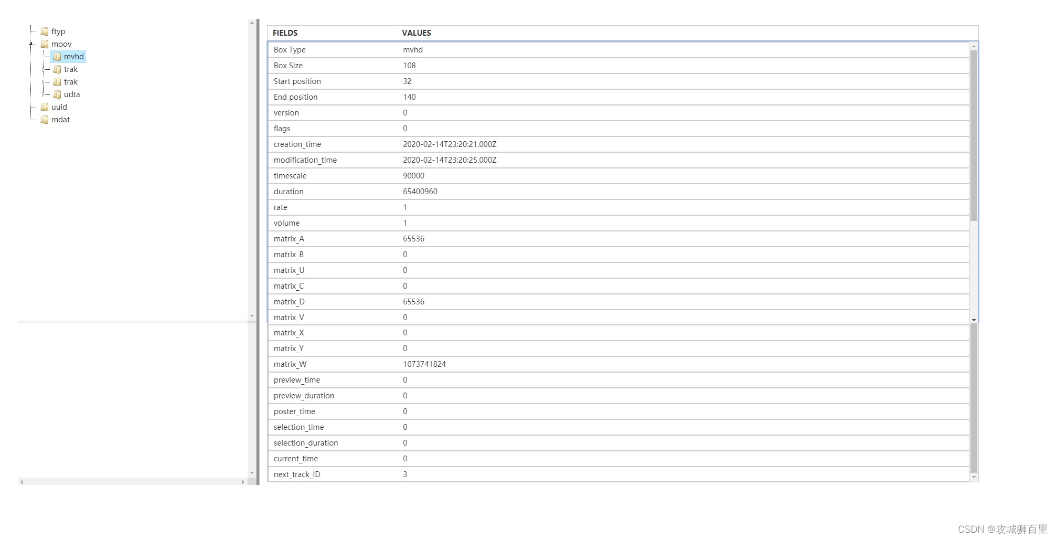
Task: Select the ftyp tree item
Action: tap(58, 31)
